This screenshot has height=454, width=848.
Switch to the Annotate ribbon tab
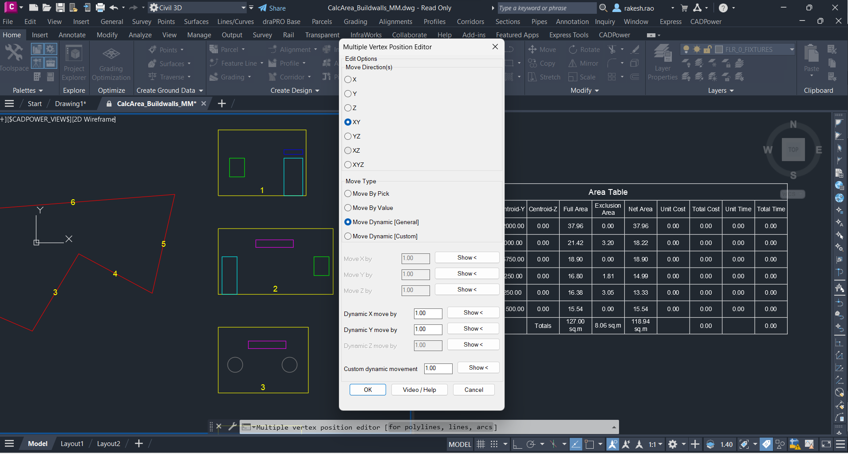tap(71, 35)
